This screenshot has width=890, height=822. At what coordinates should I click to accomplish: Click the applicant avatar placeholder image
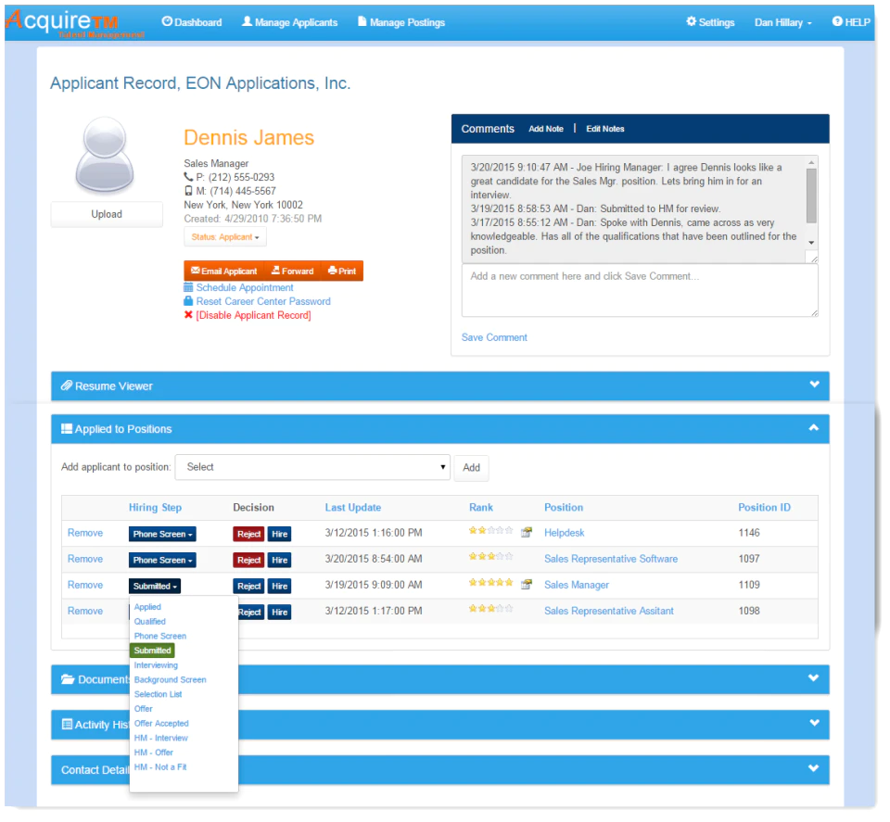[x=105, y=156]
